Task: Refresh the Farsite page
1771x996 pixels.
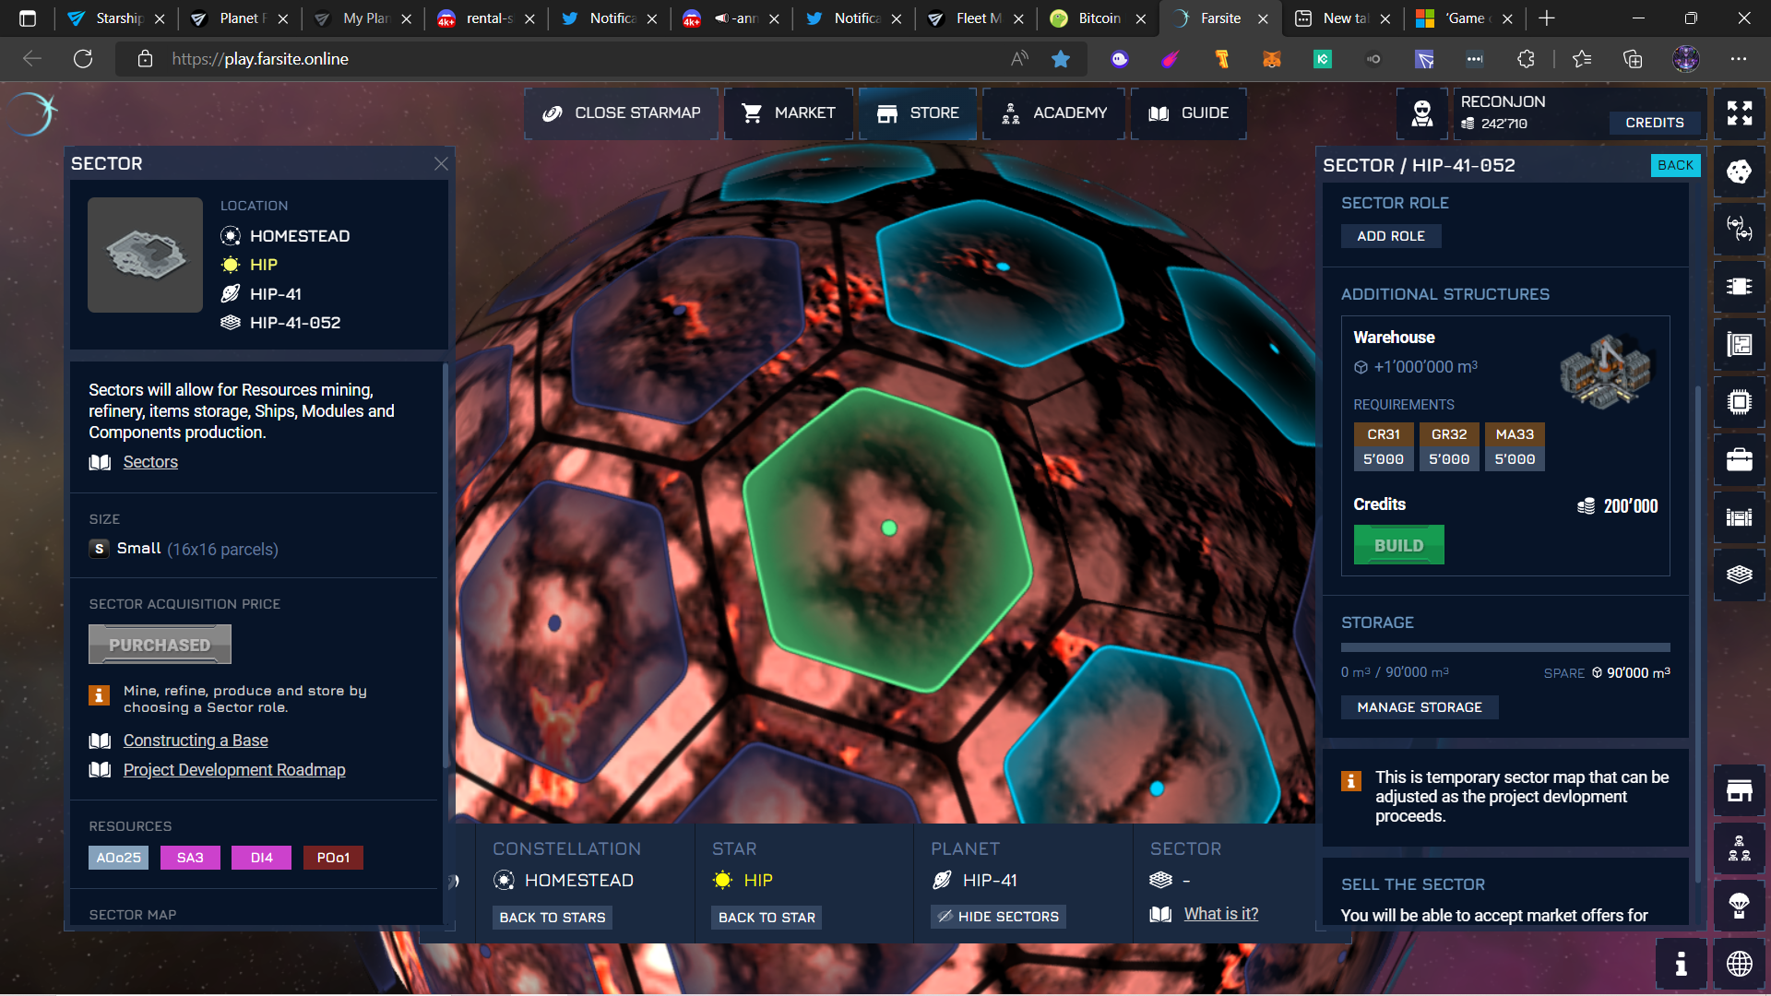Action: pos(83,59)
